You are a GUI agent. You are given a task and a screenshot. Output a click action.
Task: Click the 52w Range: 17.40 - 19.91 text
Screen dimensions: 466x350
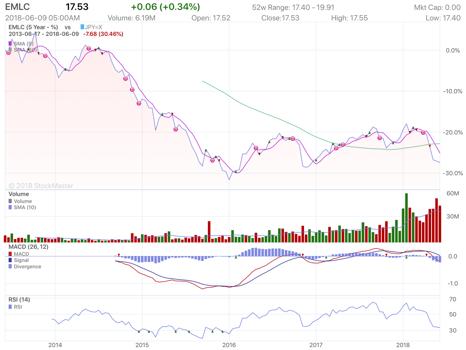293,8
